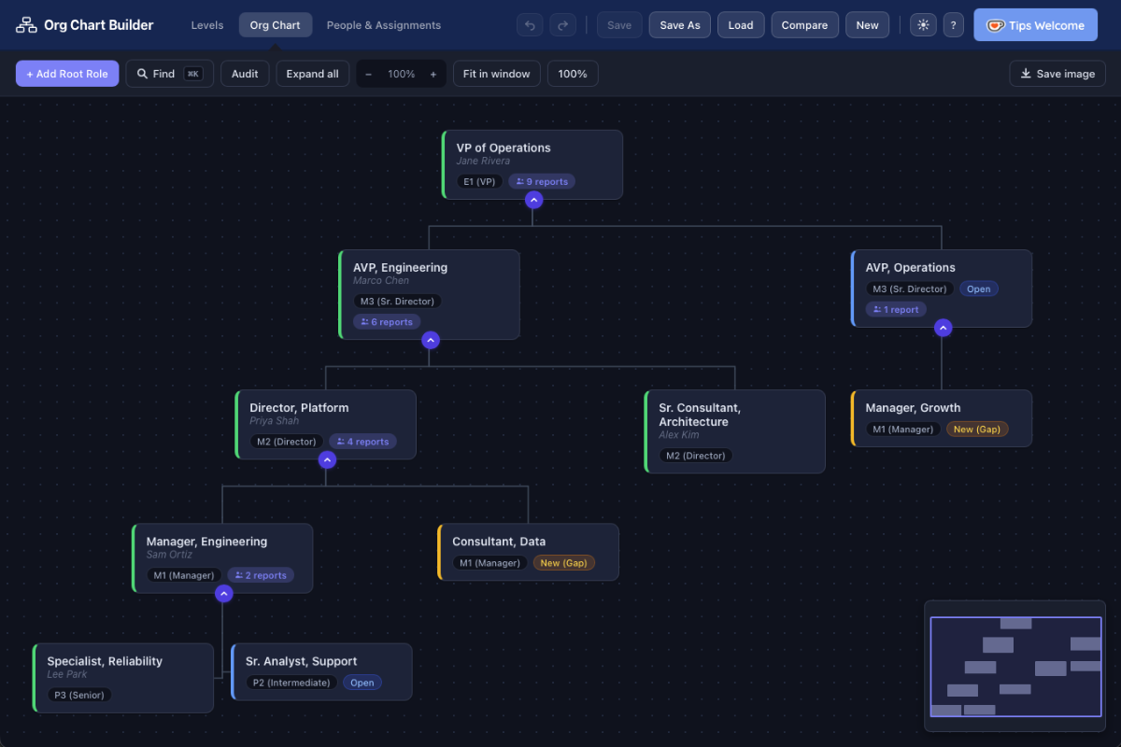Open help with the question mark icon

click(953, 24)
